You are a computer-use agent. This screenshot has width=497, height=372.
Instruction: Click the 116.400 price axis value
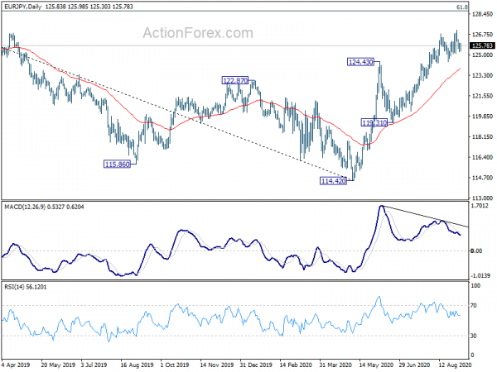coord(482,157)
